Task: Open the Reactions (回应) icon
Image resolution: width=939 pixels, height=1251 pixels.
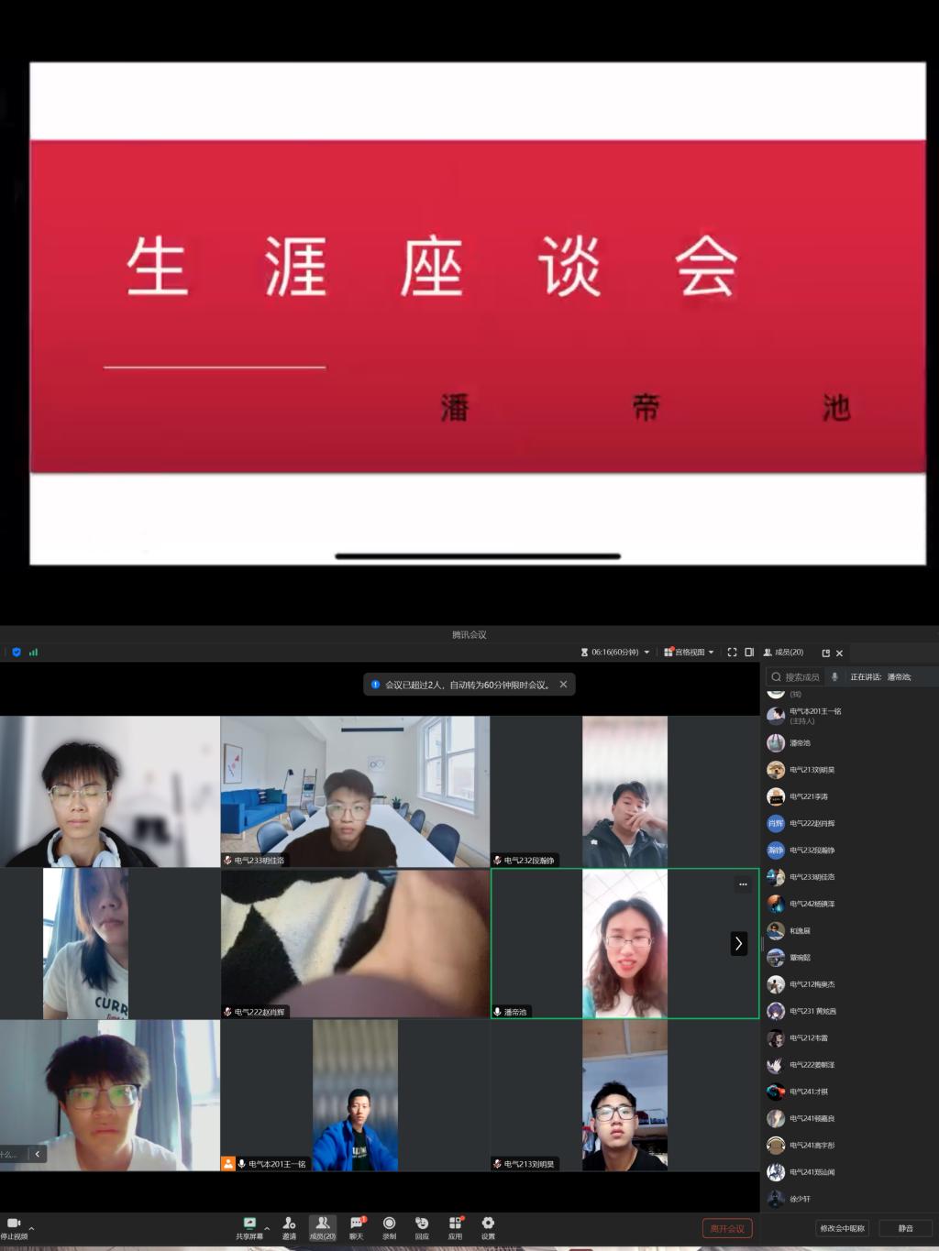Action: coord(422,1224)
